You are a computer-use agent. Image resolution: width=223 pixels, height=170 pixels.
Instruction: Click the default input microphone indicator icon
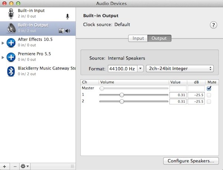tap(67, 16)
